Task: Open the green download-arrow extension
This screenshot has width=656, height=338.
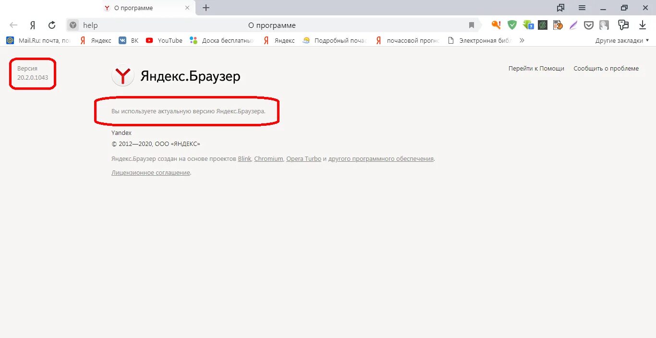Action: tap(528, 25)
